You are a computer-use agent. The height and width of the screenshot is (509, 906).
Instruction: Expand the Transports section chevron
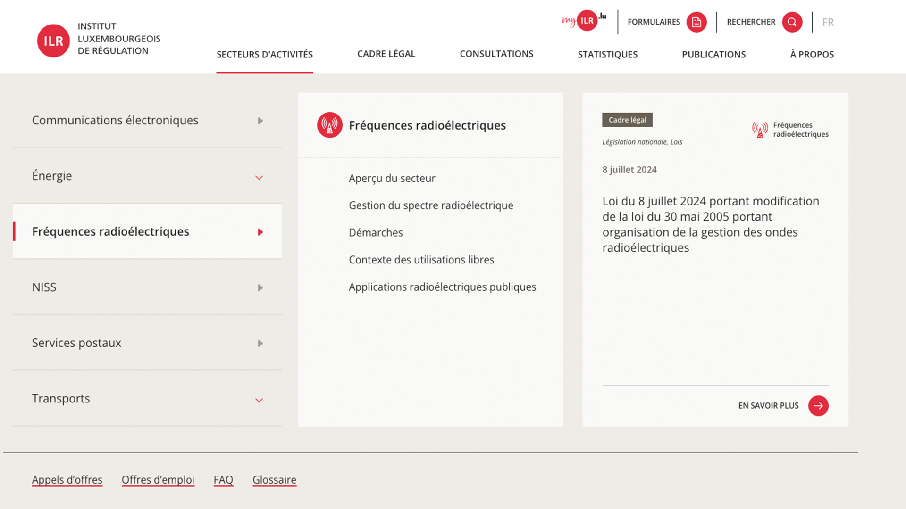pyautogui.click(x=259, y=400)
